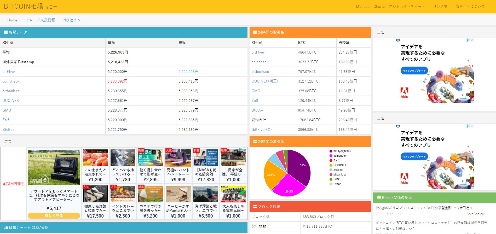The image size is (496, 234).
Task: Open N秒速チャート tab
Action: [x=76, y=20]
